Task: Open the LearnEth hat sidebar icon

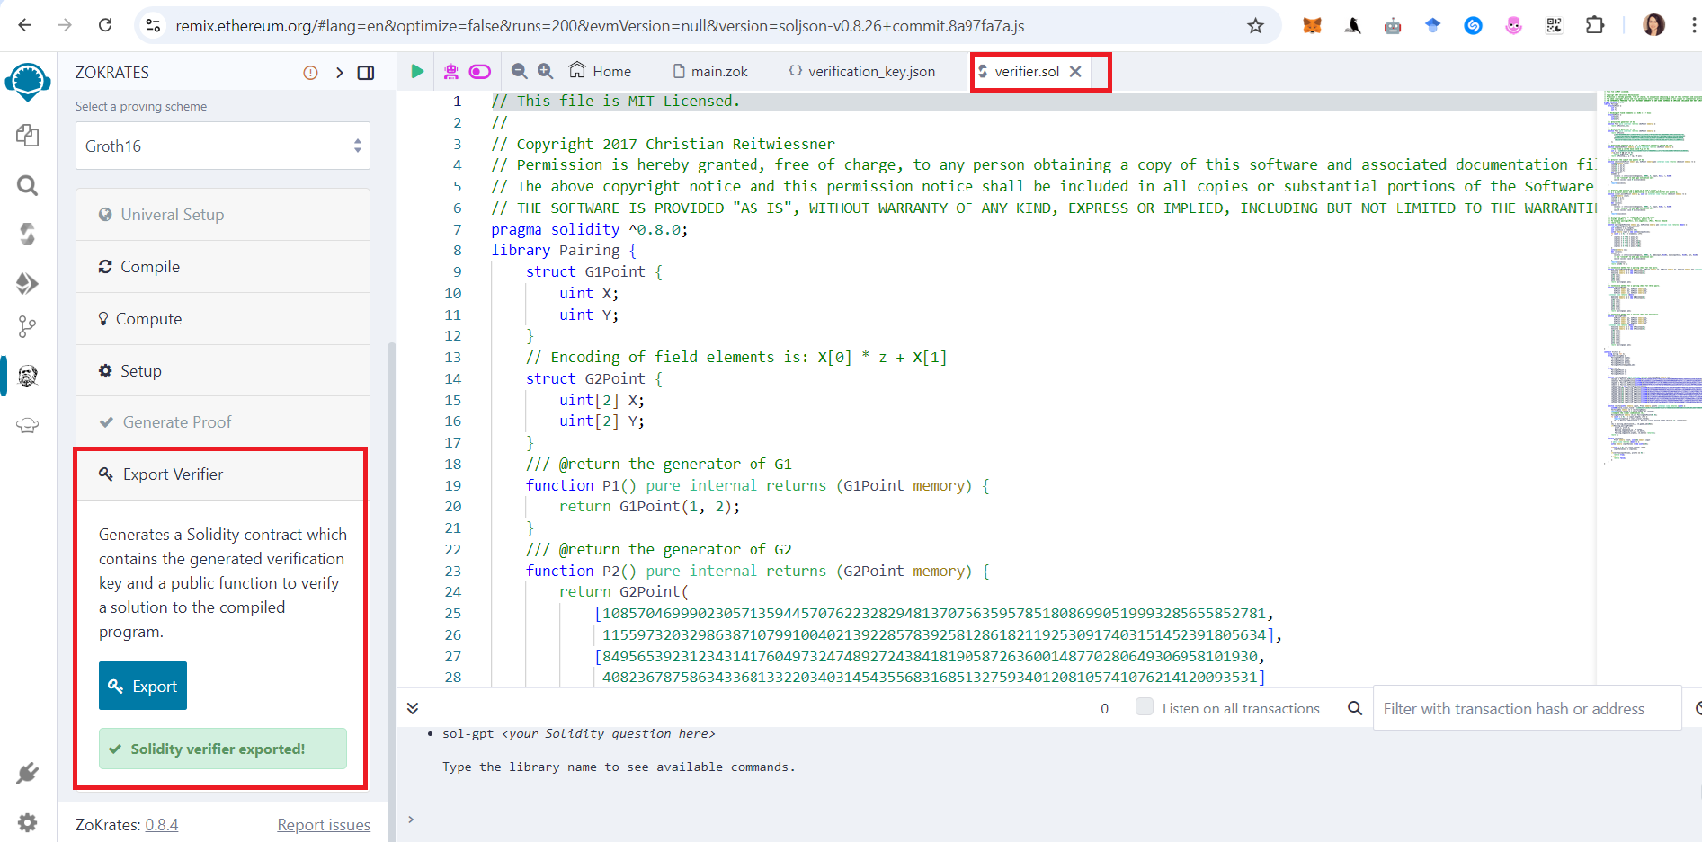Action: pos(28,425)
